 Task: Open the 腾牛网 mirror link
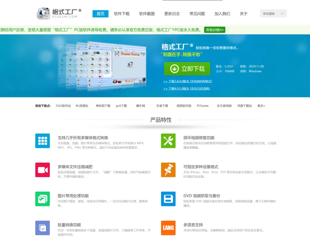(x=141, y=106)
